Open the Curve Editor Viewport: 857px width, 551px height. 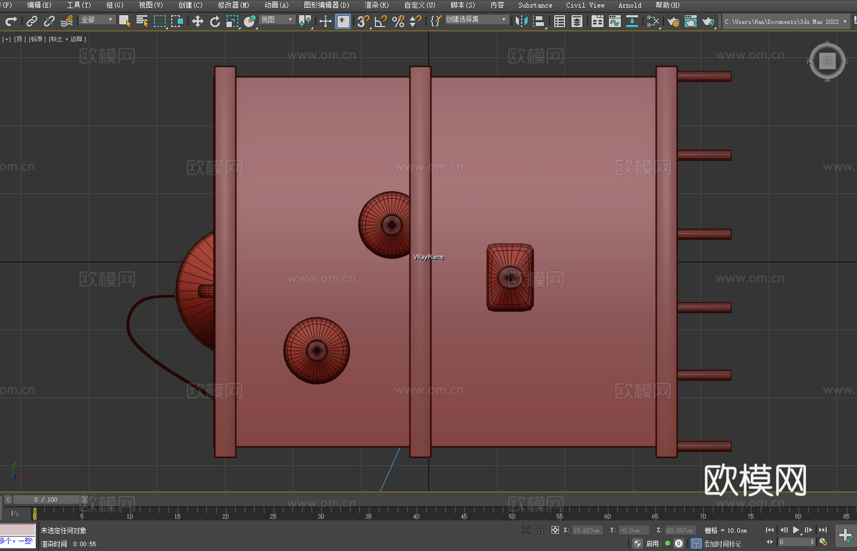(615, 21)
